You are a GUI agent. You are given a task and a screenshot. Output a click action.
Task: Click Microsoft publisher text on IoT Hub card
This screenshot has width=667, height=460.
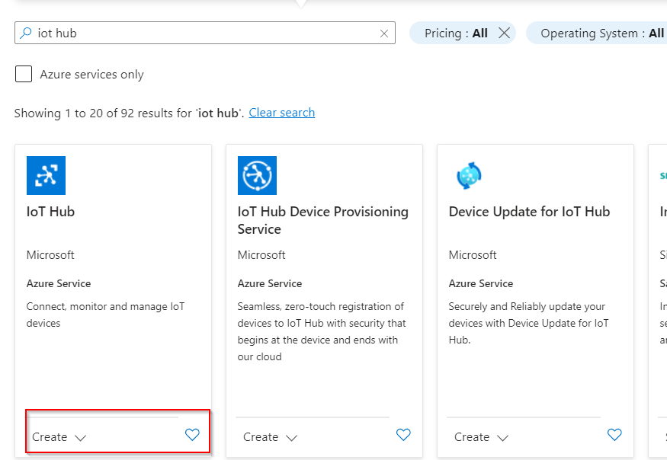click(x=50, y=255)
